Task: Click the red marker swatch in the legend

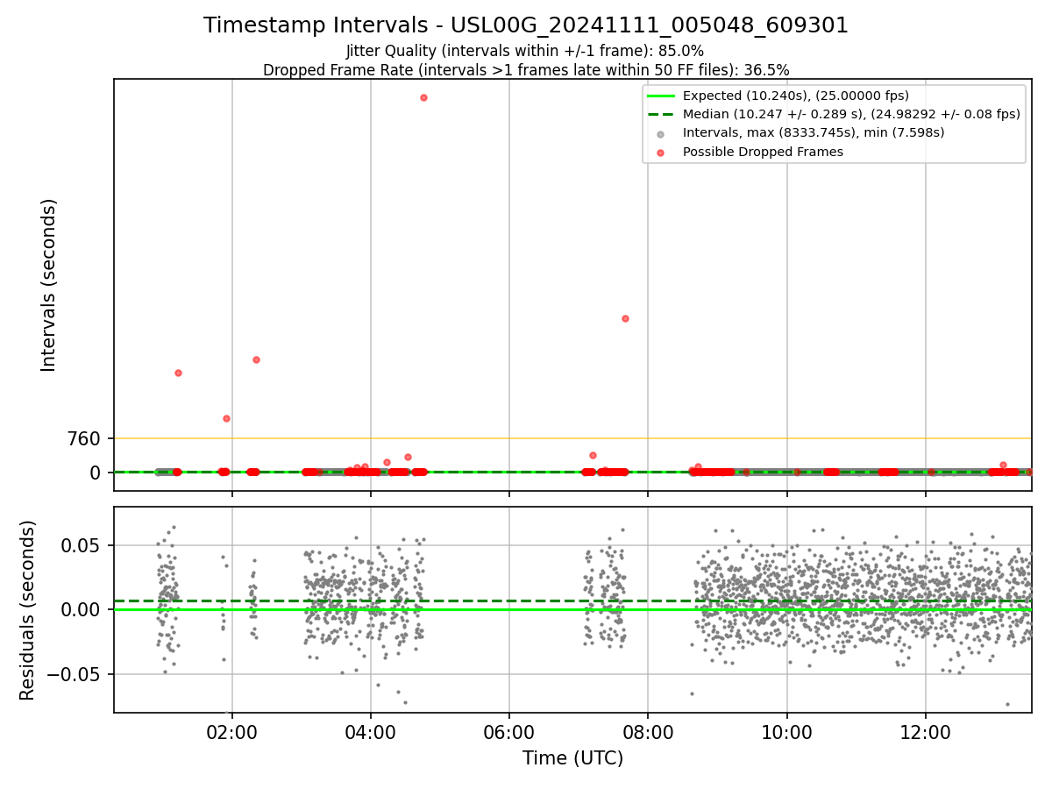Action: tap(661, 153)
